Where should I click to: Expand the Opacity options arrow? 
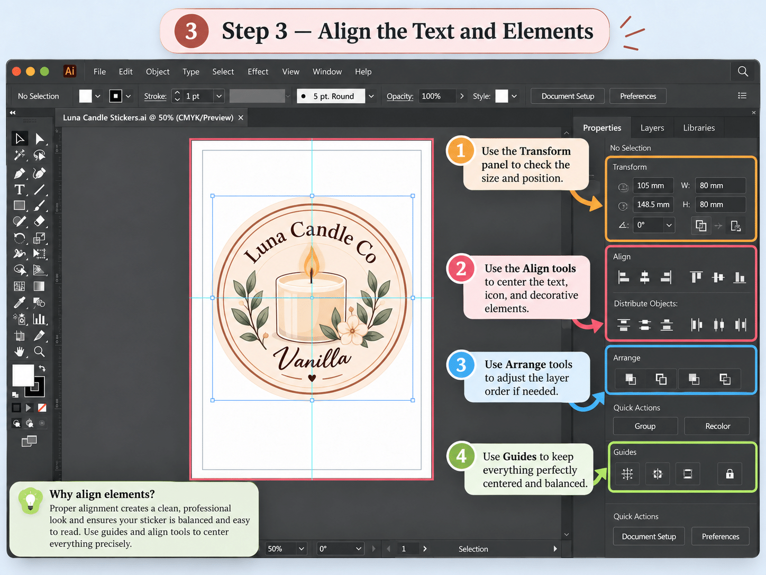pos(462,96)
